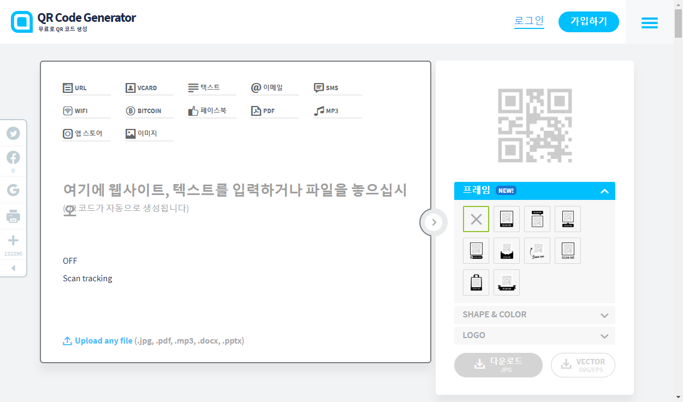Image resolution: width=683 pixels, height=402 pixels.
Task: Choose the 텍스트 QR code type
Action: (212, 88)
